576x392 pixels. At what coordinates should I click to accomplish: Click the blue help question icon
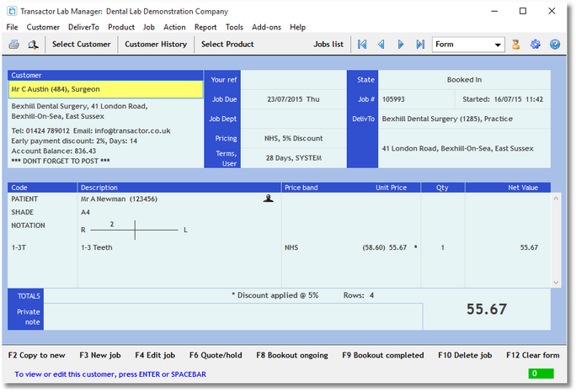pos(555,45)
